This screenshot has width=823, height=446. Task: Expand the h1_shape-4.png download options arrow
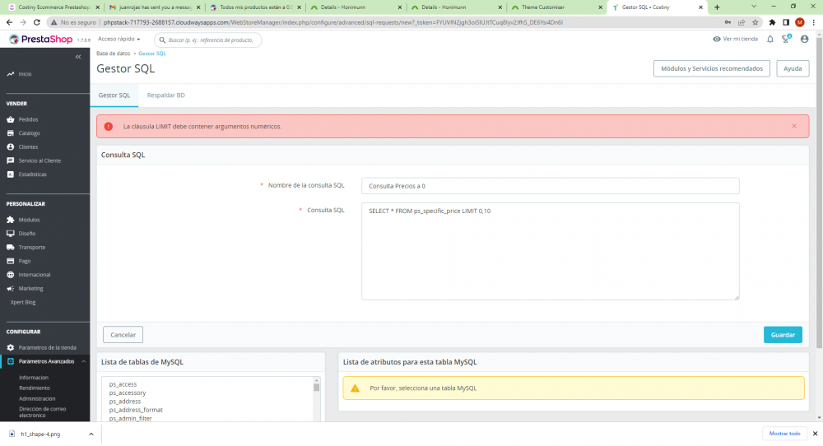(x=91, y=434)
